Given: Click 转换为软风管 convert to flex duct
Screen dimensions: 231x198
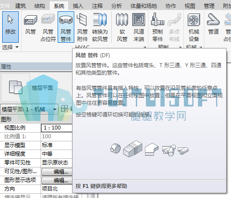Looking at the screenshot, I should 100,27.
